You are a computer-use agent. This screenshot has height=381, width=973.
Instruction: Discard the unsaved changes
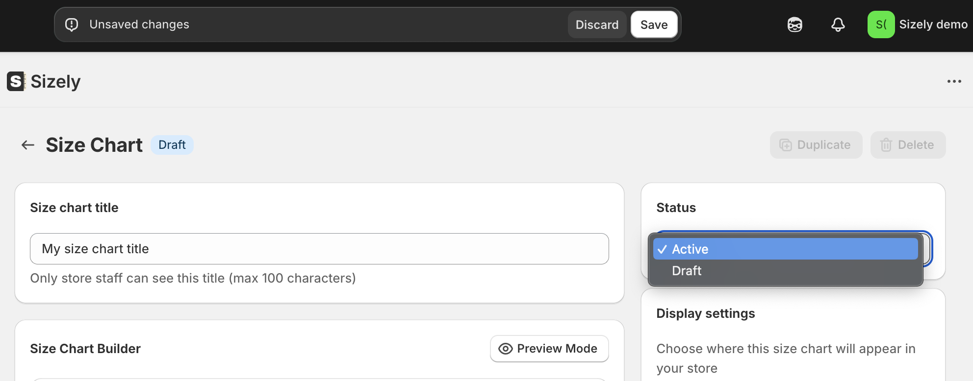(597, 24)
